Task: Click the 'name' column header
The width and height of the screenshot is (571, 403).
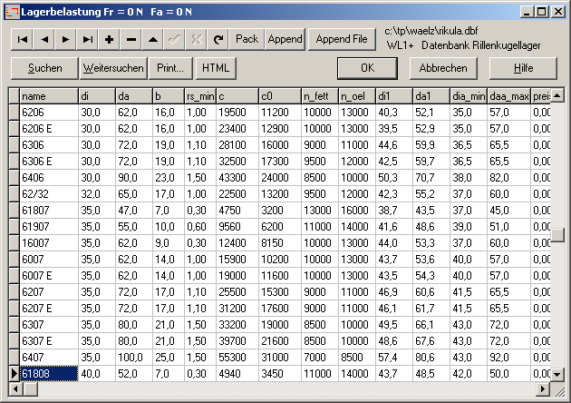Action: pos(48,96)
